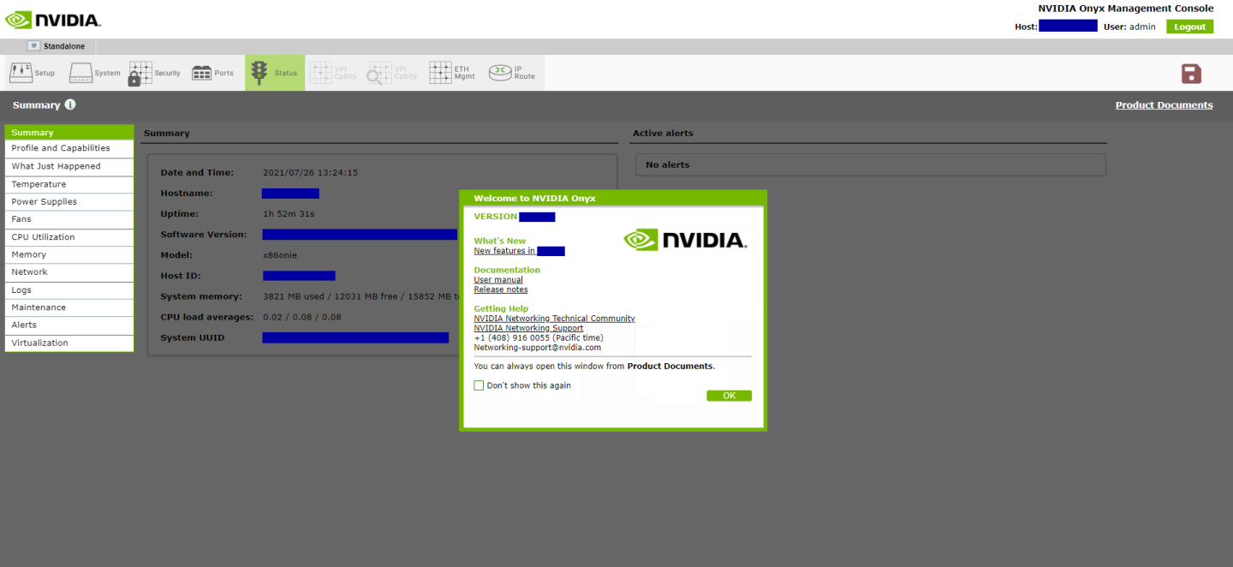Enable the Don't show this again checkbox
Image resolution: width=1233 pixels, height=567 pixels.
coord(479,385)
